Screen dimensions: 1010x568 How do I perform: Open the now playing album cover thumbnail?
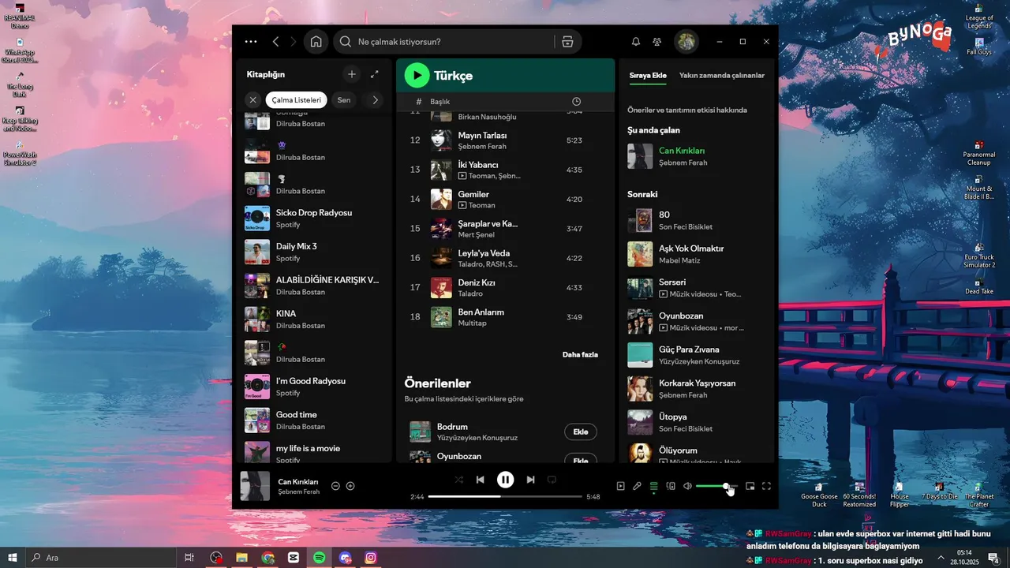click(255, 486)
